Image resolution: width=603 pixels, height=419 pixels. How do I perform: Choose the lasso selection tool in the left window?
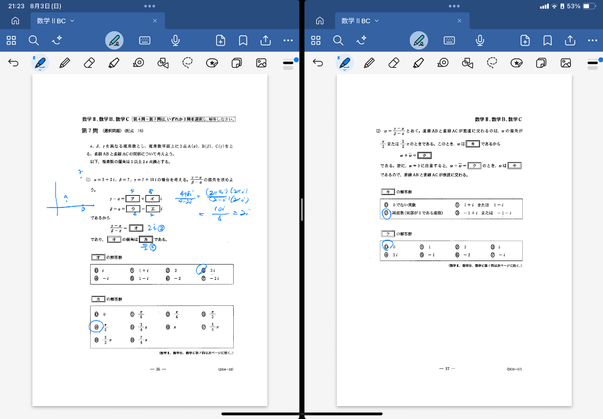click(x=188, y=62)
